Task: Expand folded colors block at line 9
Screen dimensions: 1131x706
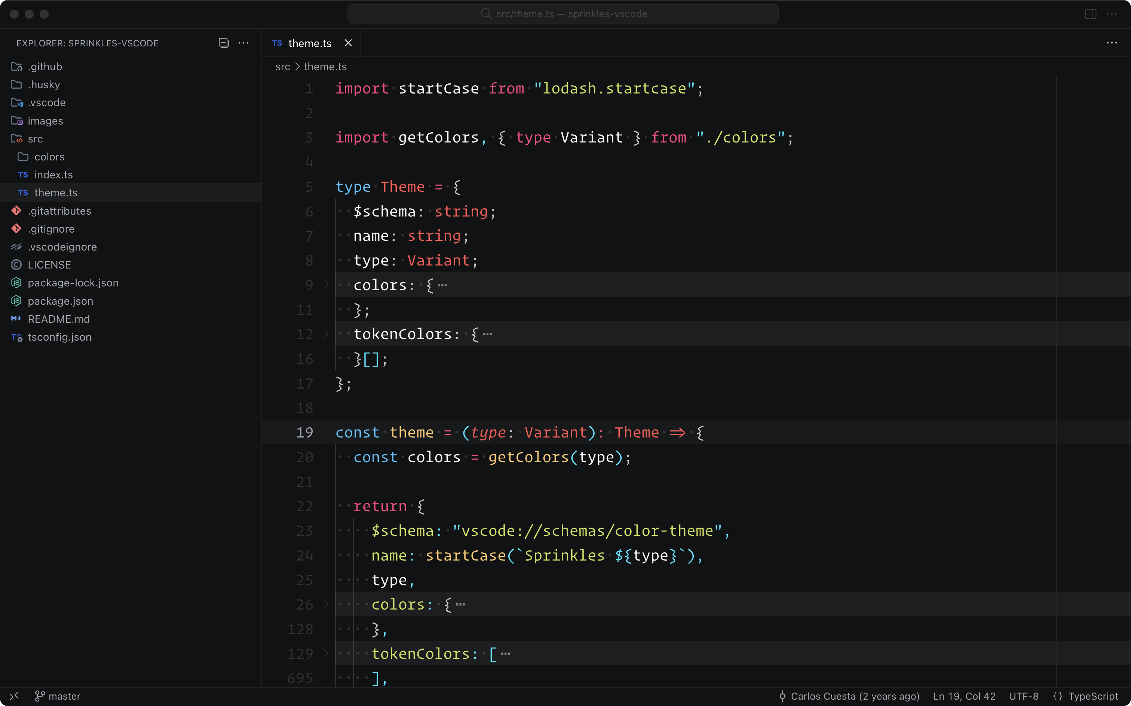Action: 327,284
